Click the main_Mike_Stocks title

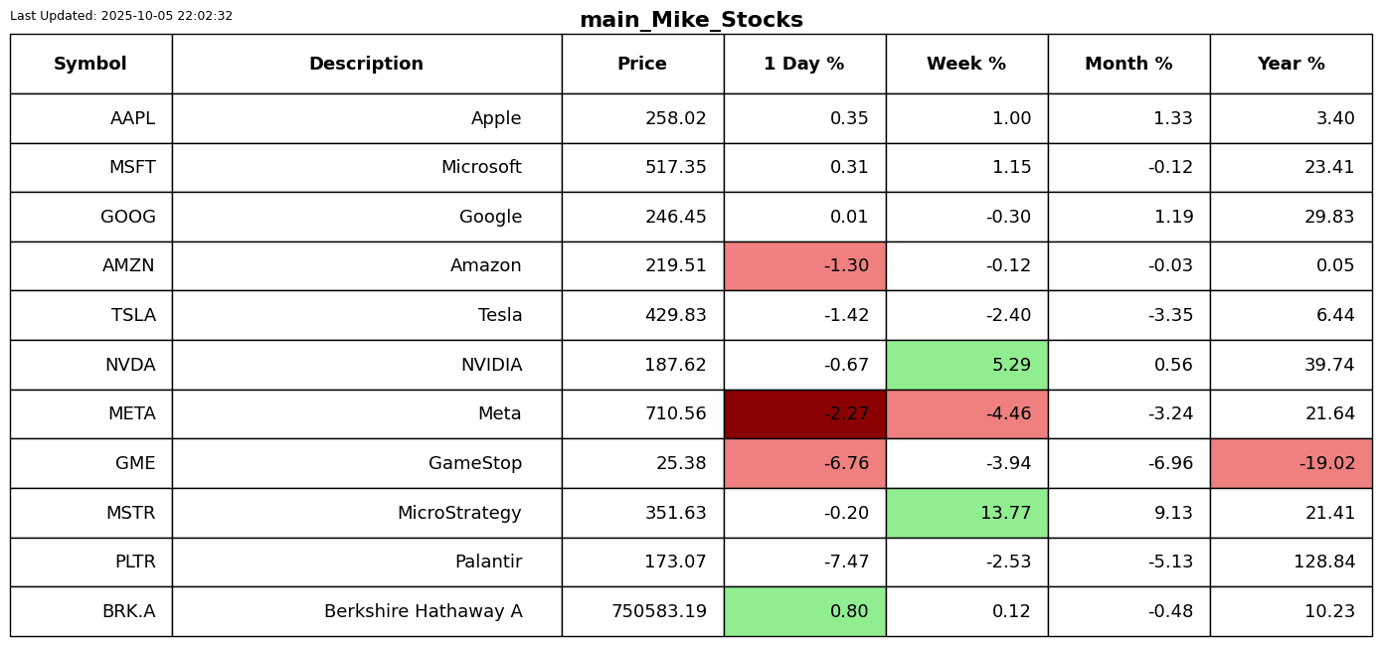click(x=691, y=20)
